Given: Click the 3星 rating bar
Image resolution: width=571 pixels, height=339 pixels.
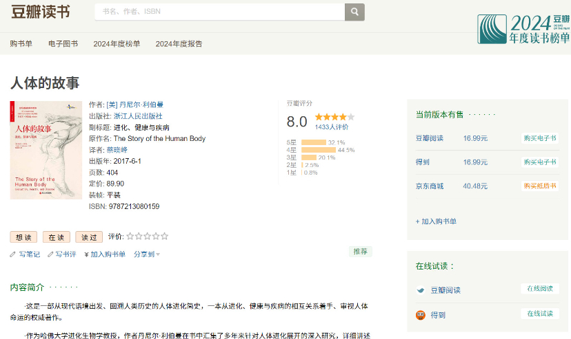Looking at the screenshot, I should tap(309, 157).
